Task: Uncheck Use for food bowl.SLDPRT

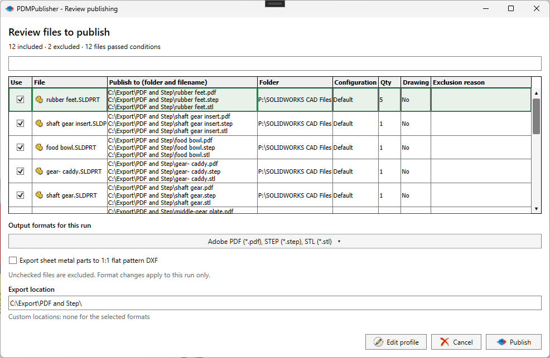Action: coord(20,148)
